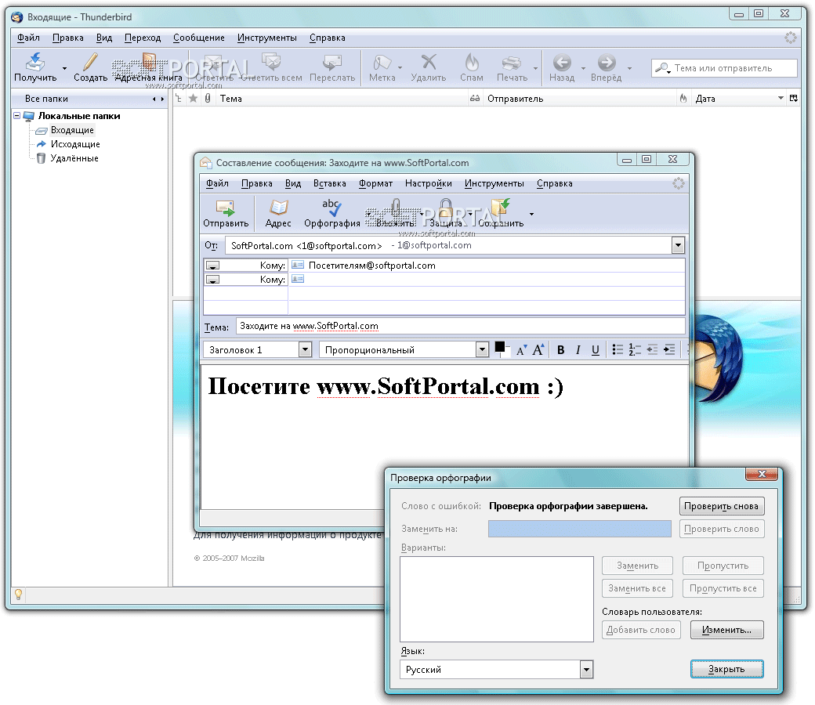This screenshot has height=705, width=815.
Task: Click the Заменить все button
Action: coord(637,588)
